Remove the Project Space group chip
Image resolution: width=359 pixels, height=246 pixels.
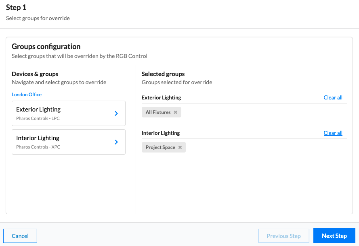point(180,147)
